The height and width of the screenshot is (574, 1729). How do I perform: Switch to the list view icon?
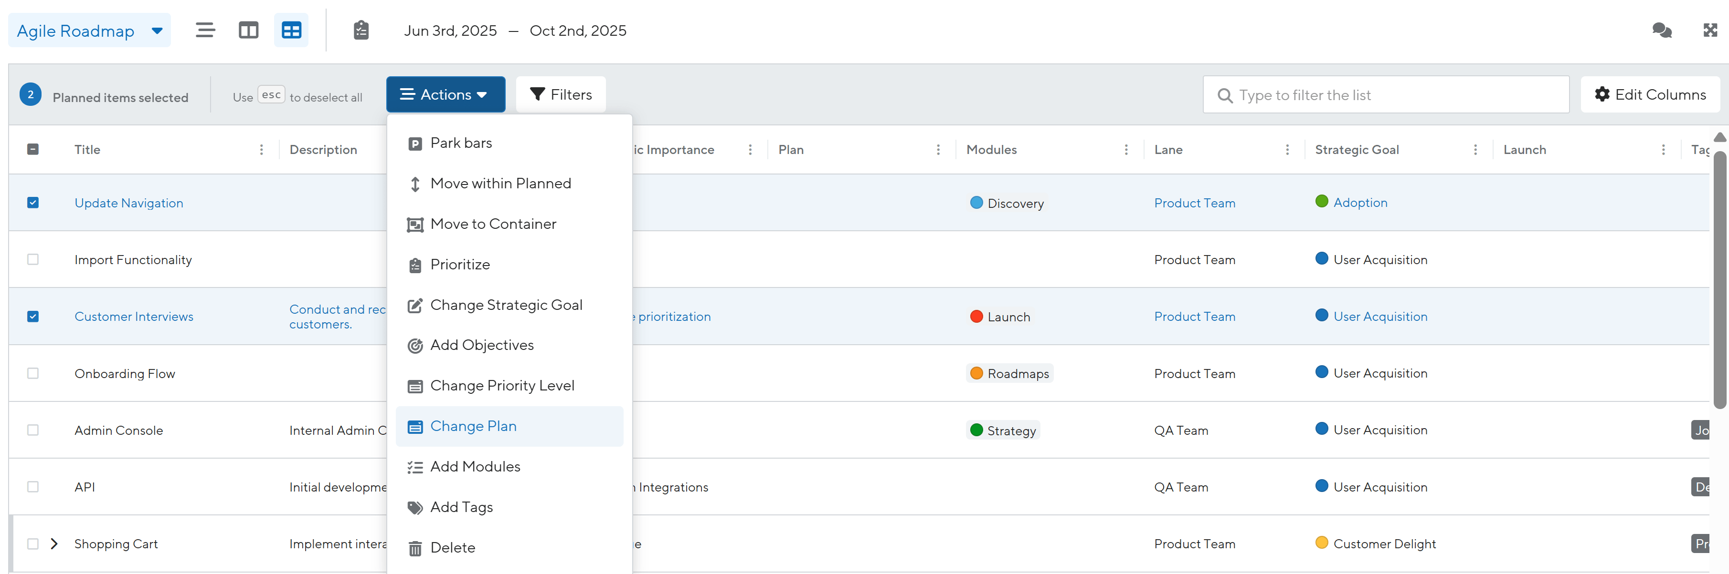(205, 30)
